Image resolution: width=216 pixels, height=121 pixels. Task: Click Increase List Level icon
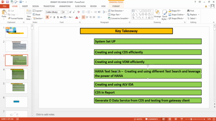point(99,12)
